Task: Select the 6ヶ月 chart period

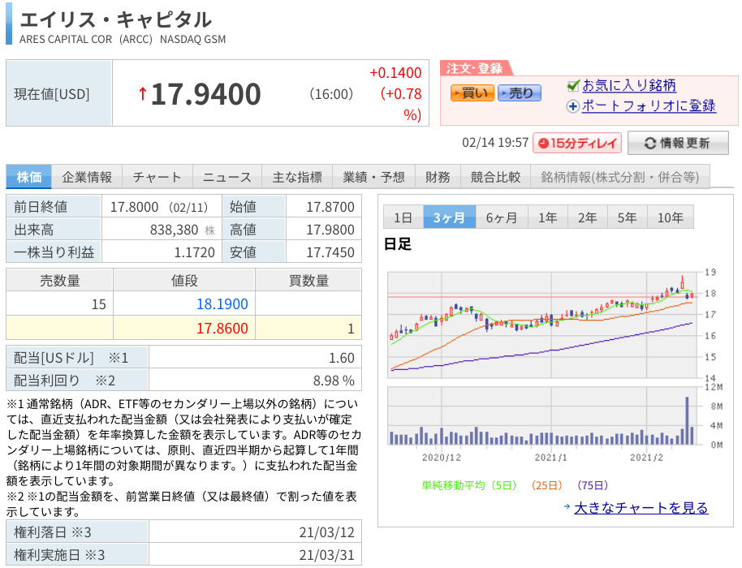Action: (502, 217)
